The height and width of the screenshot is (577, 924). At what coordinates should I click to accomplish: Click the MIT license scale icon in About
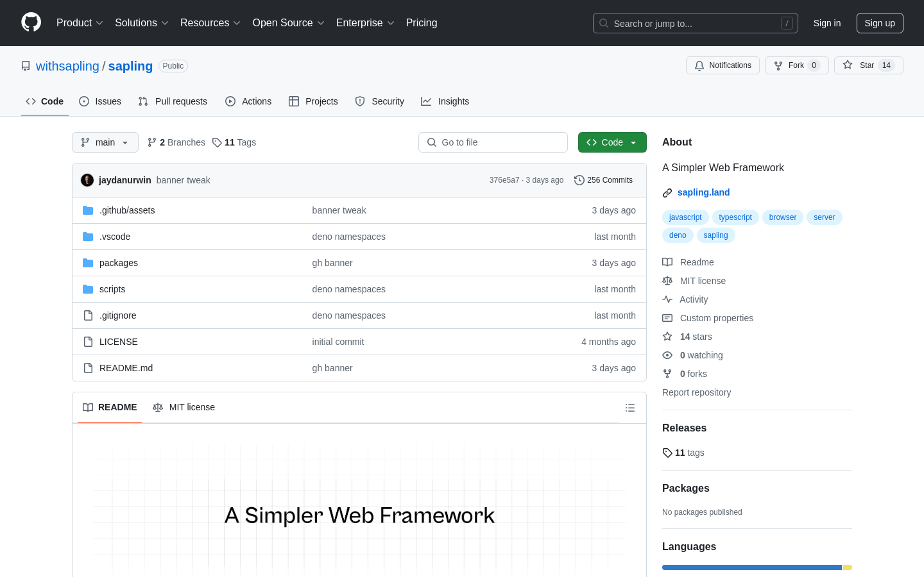coord(667,281)
